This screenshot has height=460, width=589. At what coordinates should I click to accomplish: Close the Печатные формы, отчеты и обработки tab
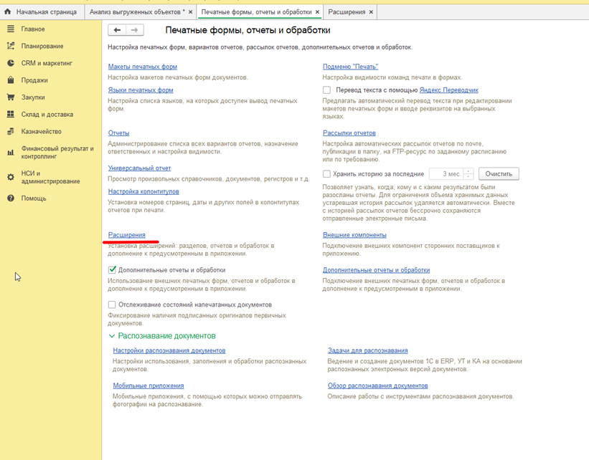click(x=317, y=12)
